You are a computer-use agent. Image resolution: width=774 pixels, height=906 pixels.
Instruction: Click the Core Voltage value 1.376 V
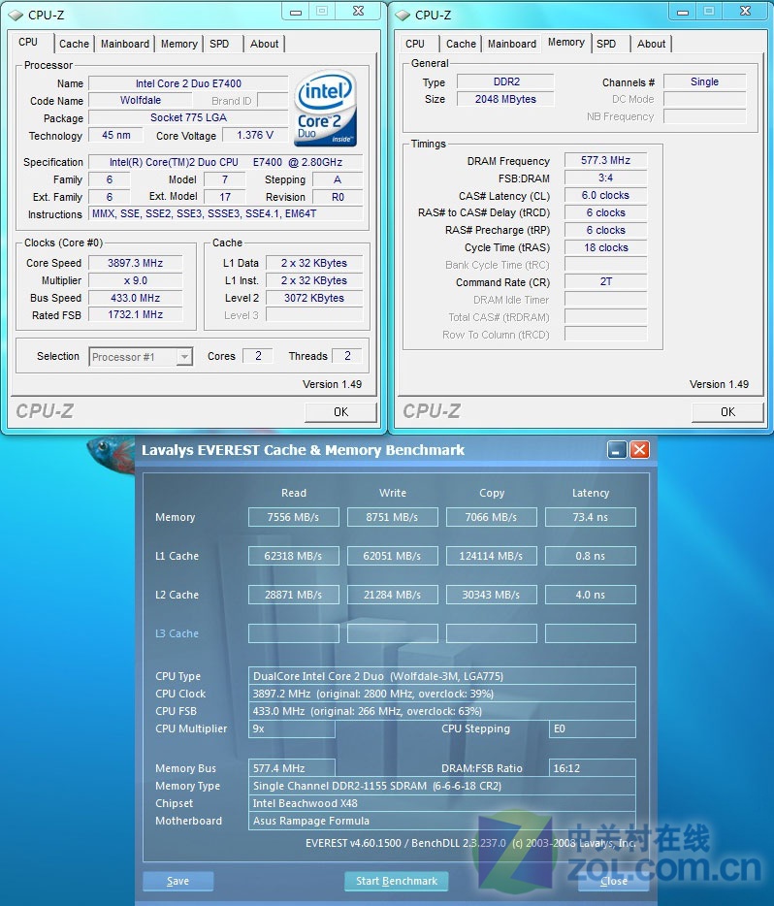point(255,135)
